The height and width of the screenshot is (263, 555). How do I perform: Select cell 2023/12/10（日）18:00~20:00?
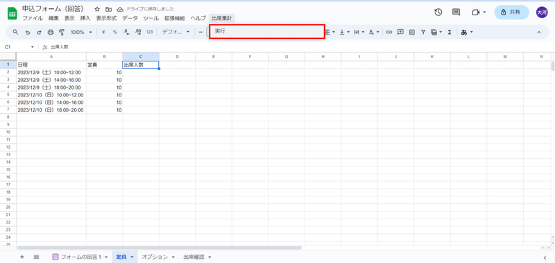[x=51, y=110]
